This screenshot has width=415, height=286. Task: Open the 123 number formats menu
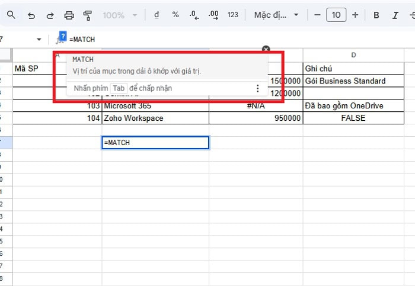point(233,15)
